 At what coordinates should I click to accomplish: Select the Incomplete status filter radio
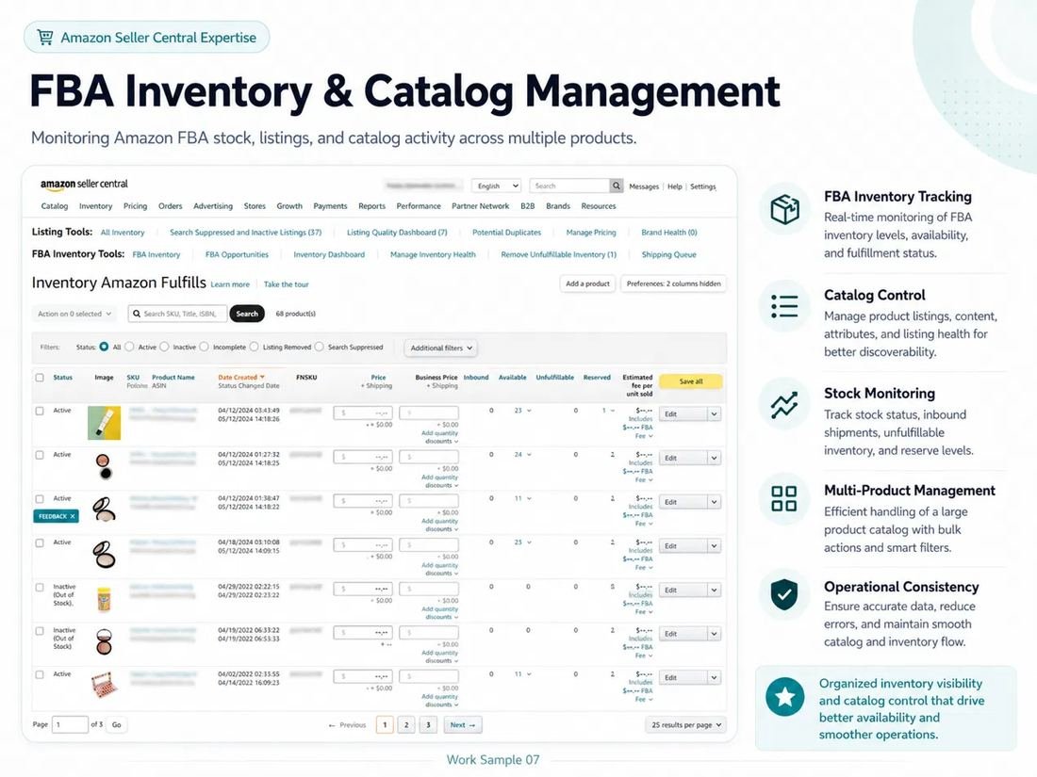205,347
